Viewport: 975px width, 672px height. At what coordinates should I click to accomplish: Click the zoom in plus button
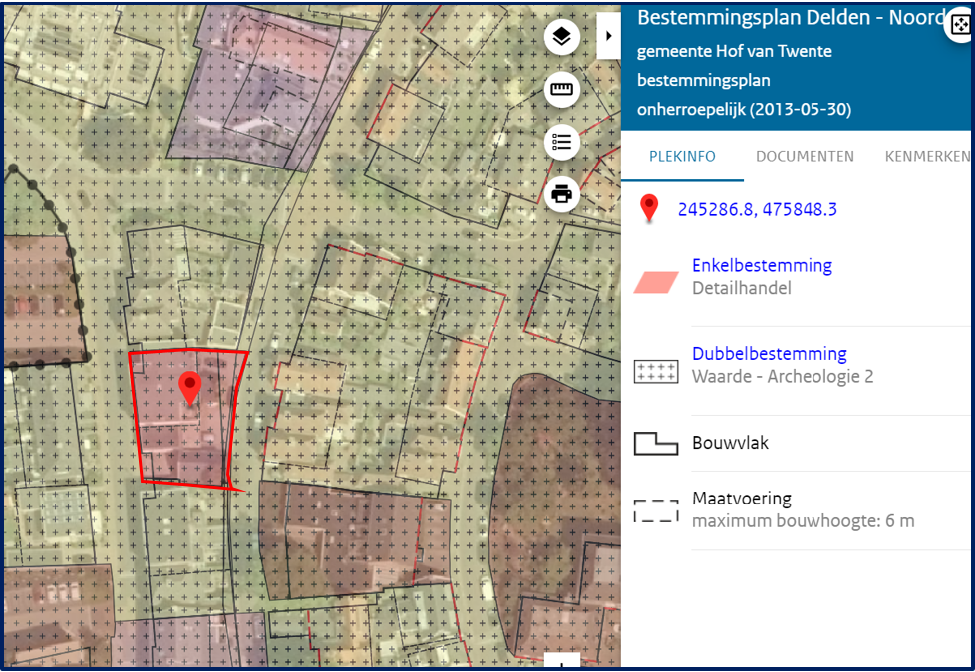pyautogui.click(x=562, y=662)
